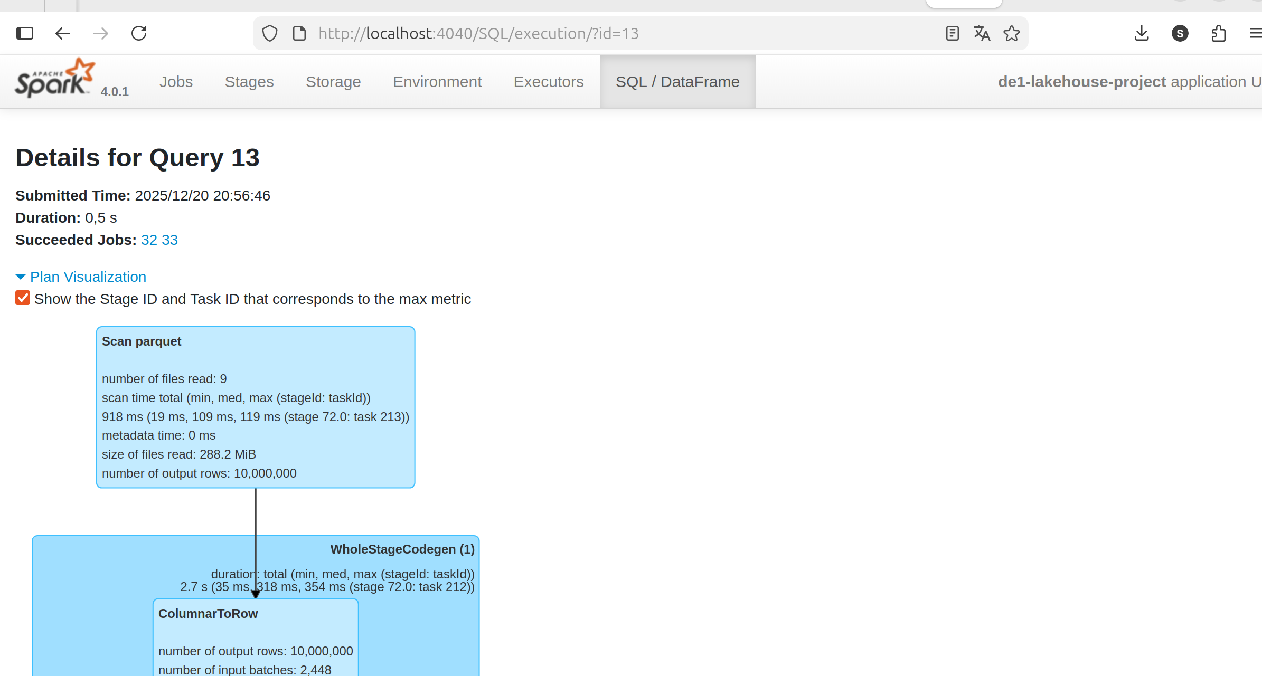
Task: Open succeeded job 33 link
Action: coord(169,240)
